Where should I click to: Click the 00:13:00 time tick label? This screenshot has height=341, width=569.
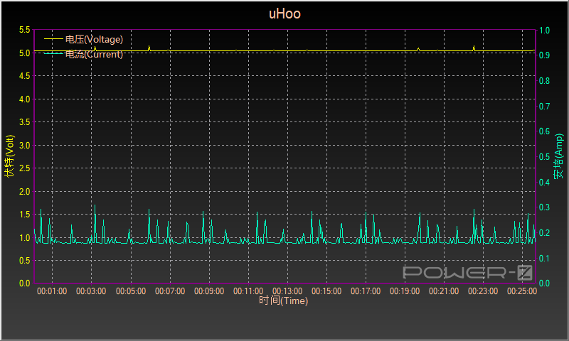tap(287, 291)
